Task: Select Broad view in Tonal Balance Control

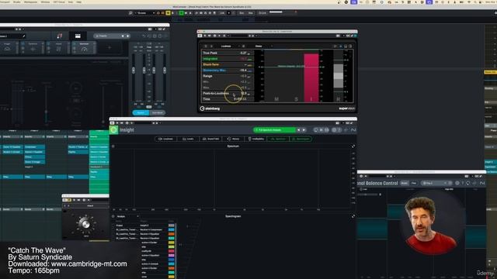Action: click(404, 183)
